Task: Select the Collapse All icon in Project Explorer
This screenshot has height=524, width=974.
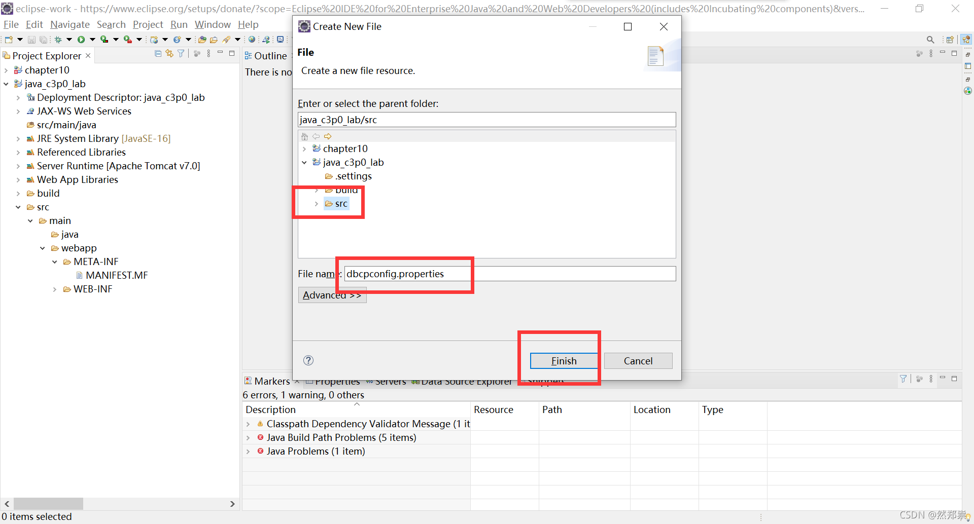Action: [158, 54]
